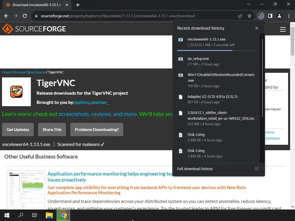Click Problems Downloading? button
Image resolution: width=295 pixels, height=221 pixels.
pos(97,129)
